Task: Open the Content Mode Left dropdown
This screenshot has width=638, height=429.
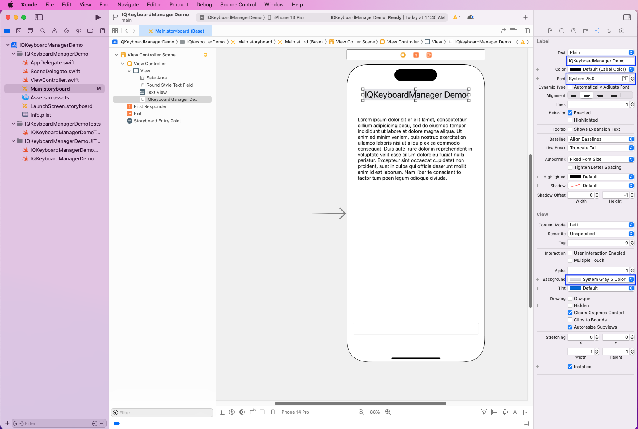Action: pos(601,225)
